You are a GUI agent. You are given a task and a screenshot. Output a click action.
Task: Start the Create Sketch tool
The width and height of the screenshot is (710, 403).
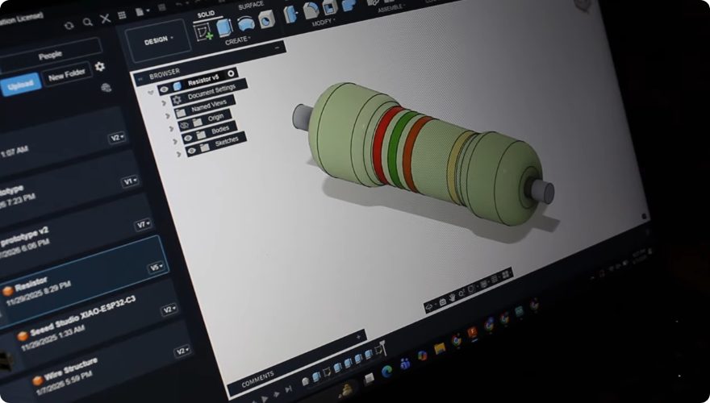tap(203, 32)
